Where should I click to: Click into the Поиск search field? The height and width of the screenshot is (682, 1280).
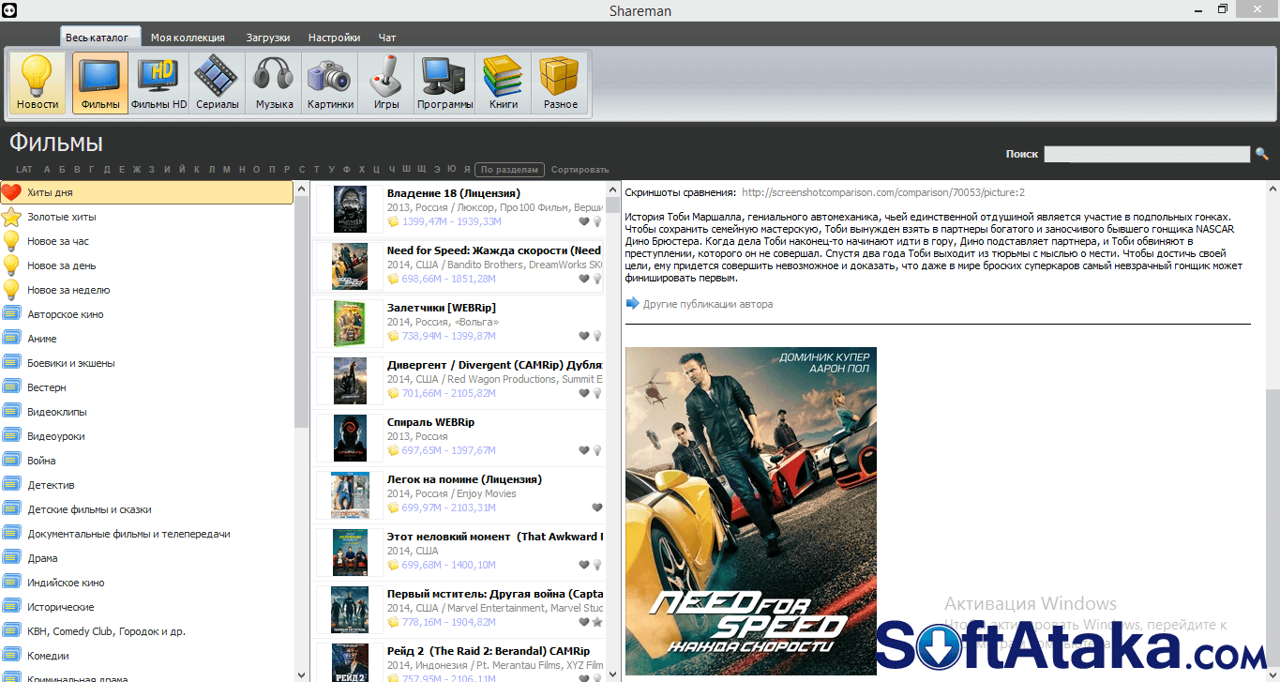click(x=1147, y=154)
